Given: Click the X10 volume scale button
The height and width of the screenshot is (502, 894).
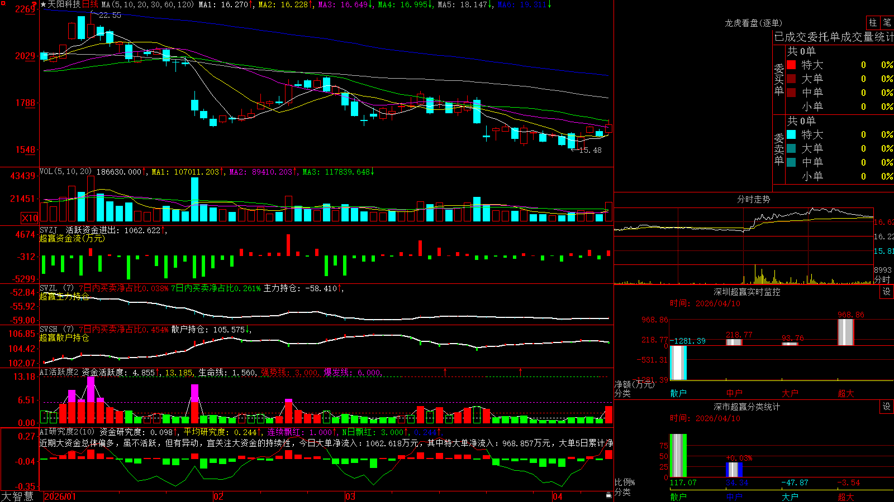Looking at the screenshot, I should pyautogui.click(x=30, y=218).
